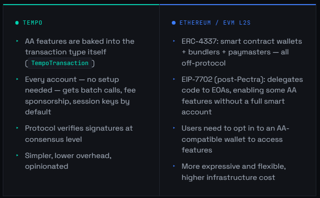The width and height of the screenshot is (320, 198).
Task: Click the bullet arrow before 'EIP-7702 (post-Pectra)'
Action: tap(174, 79)
